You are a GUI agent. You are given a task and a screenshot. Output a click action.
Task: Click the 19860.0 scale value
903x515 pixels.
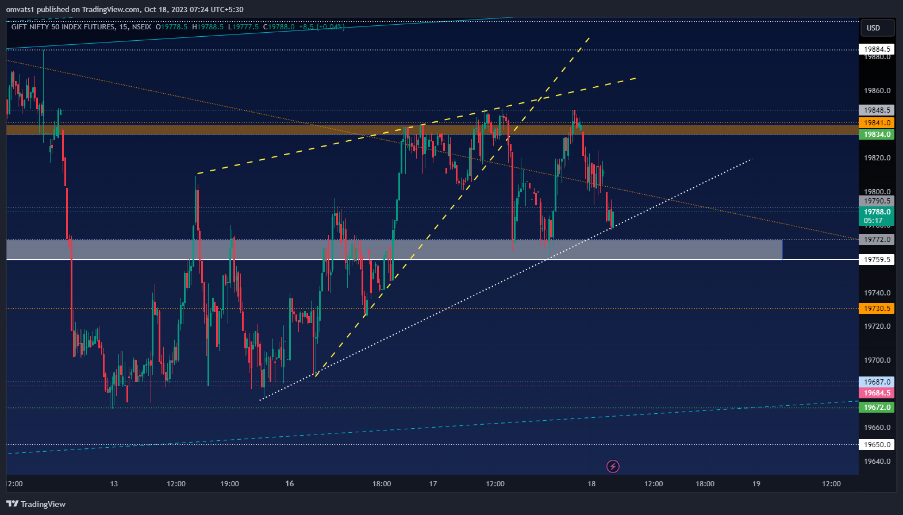(877, 91)
